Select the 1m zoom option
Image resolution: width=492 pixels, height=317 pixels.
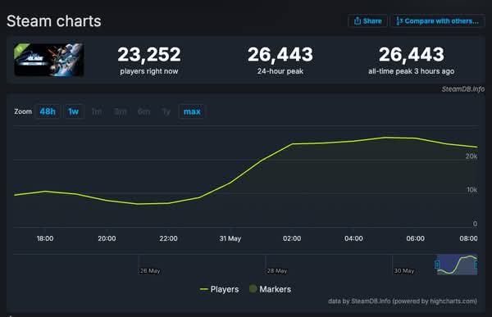(x=97, y=111)
